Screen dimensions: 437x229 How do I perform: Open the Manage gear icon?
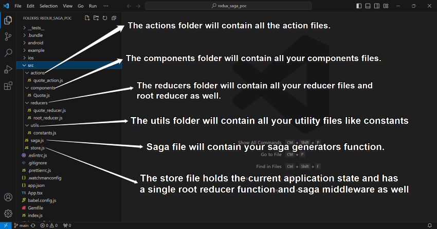[8, 213]
